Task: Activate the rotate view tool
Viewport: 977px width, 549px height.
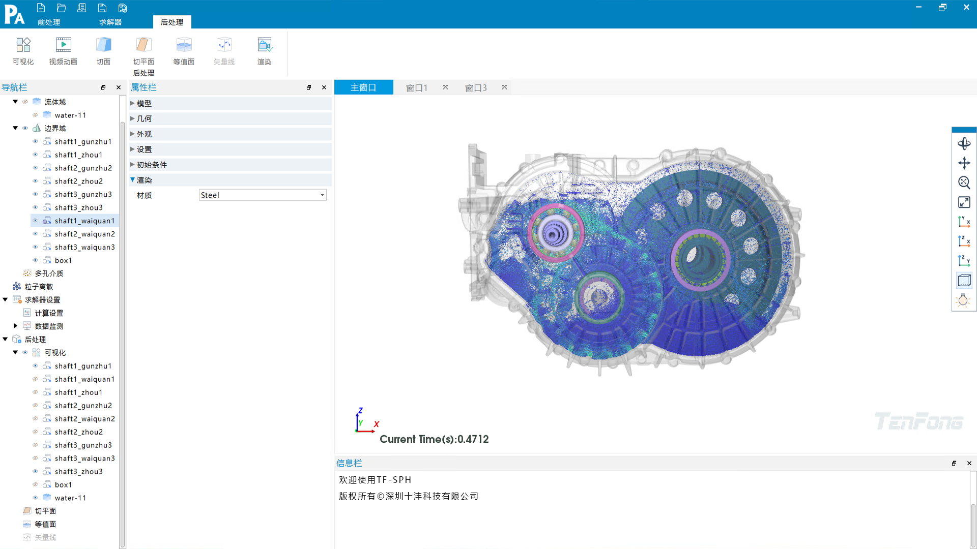Action: (964, 143)
